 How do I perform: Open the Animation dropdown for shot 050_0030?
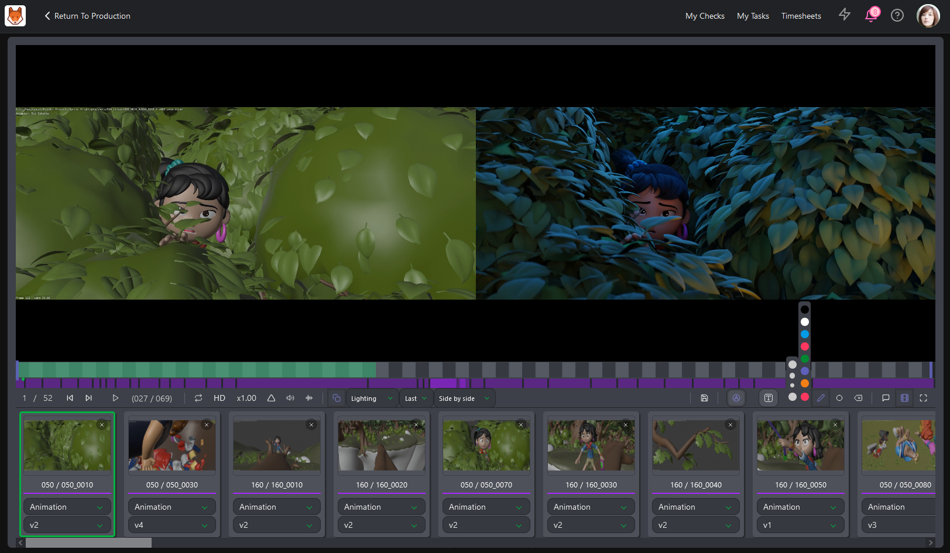click(x=172, y=507)
